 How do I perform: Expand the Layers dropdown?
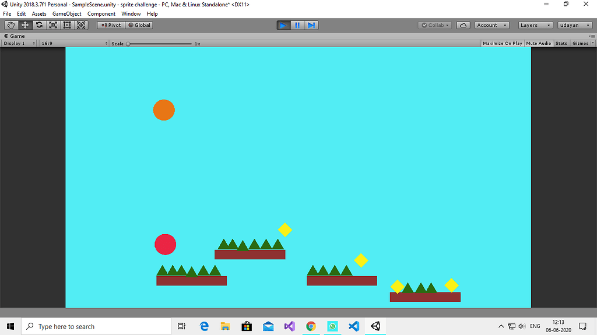(x=535, y=25)
